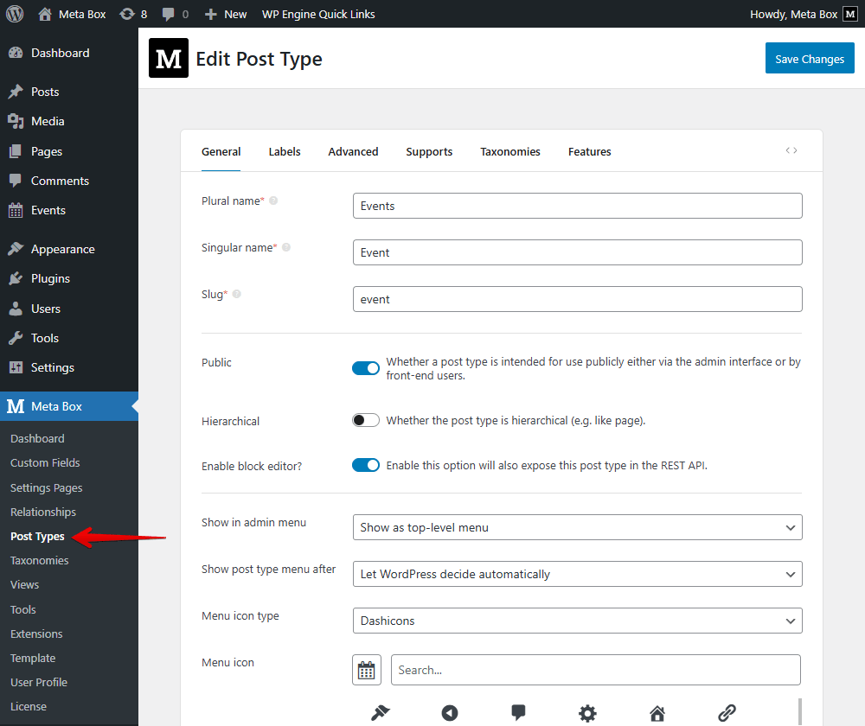Open the Plugins plug icon in sidebar
865x726 pixels.
16,278
